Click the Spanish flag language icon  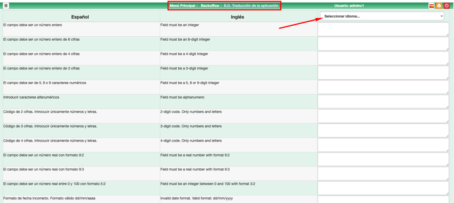(x=431, y=6)
